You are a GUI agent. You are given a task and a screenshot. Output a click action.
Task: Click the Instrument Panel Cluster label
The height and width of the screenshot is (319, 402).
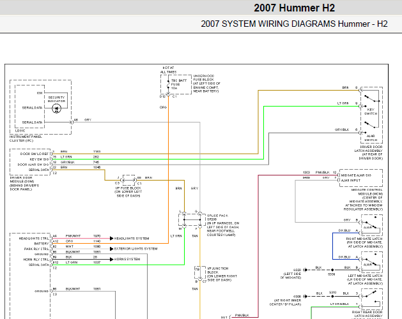tap(26, 138)
